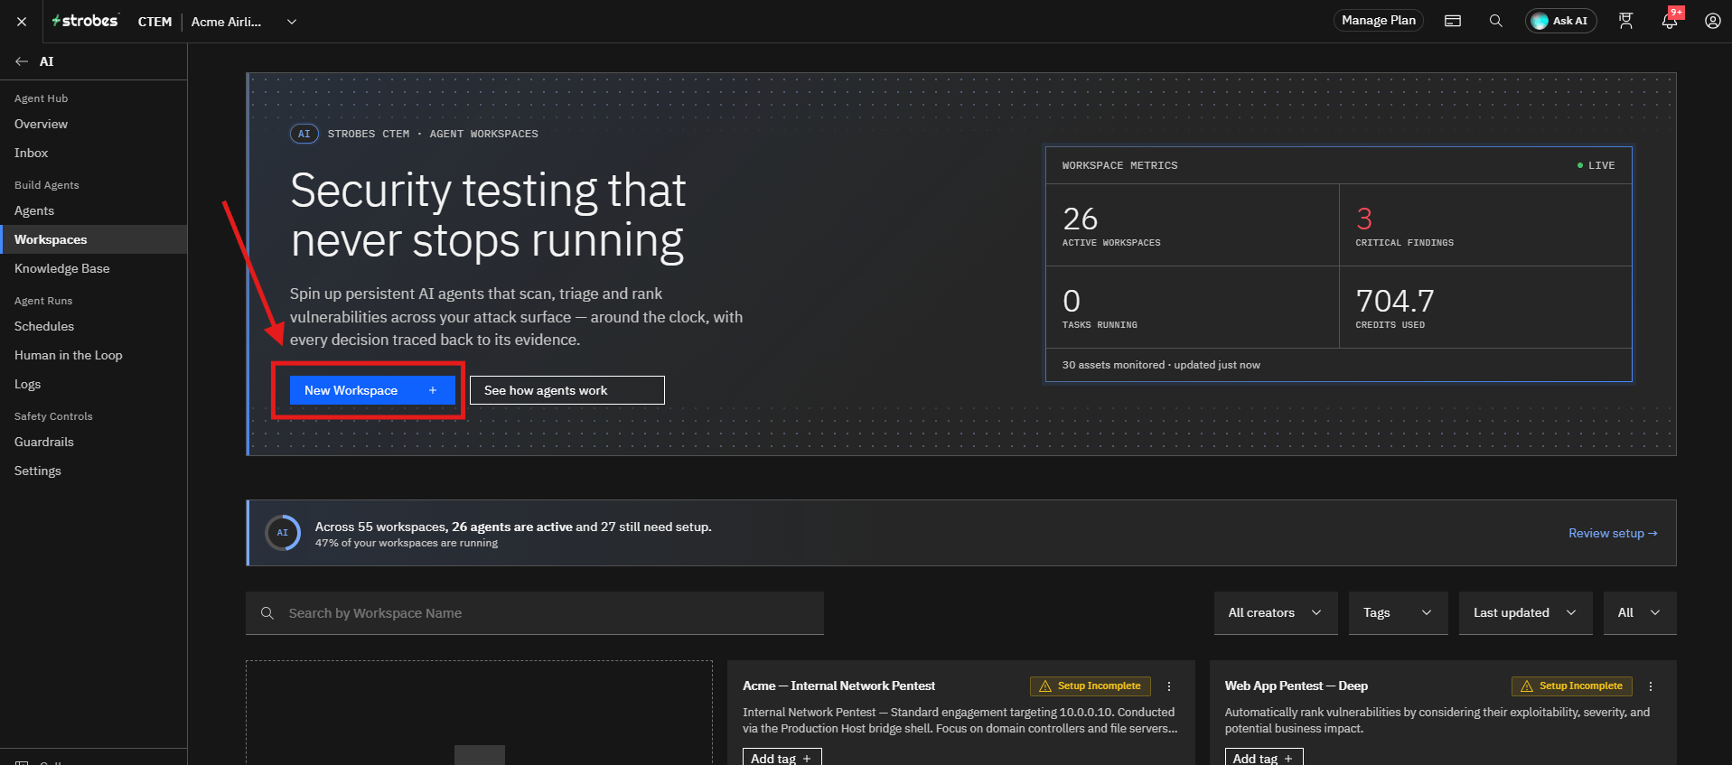
Task: Open the Last updated sort dropdown
Action: (x=1526, y=613)
